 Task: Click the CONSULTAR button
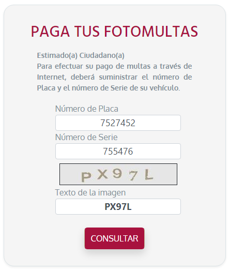click(114, 238)
